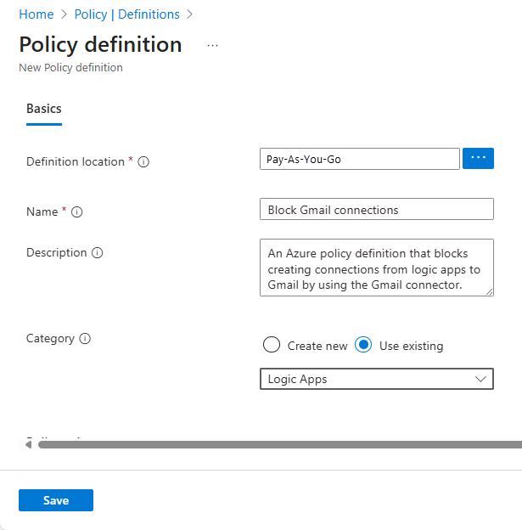Image resolution: width=522 pixels, height=530 pixels.
Task: Click inside the Description text area
Action: coord(376,268)
